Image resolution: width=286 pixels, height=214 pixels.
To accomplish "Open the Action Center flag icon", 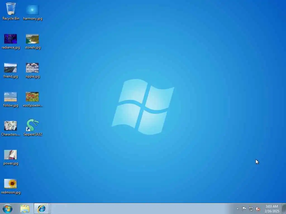I will (x=244, y=209).
